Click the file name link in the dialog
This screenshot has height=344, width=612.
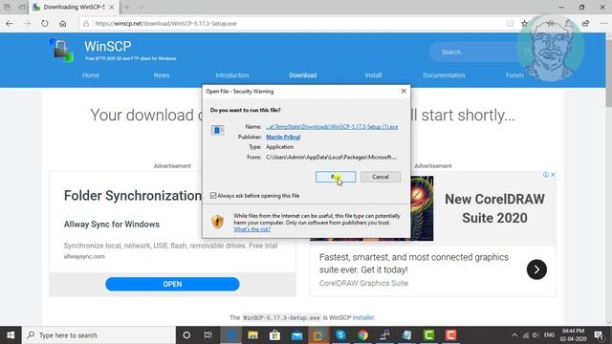pyautogui.click(x=332, y=127)
